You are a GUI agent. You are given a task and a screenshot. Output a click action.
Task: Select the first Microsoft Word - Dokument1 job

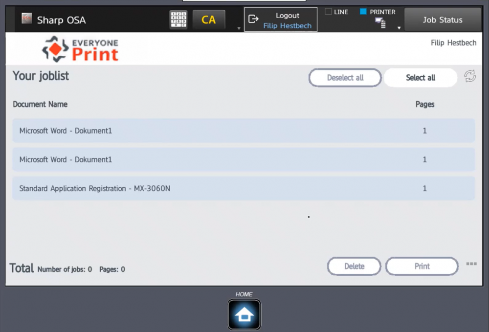click(x=243, y=131)
